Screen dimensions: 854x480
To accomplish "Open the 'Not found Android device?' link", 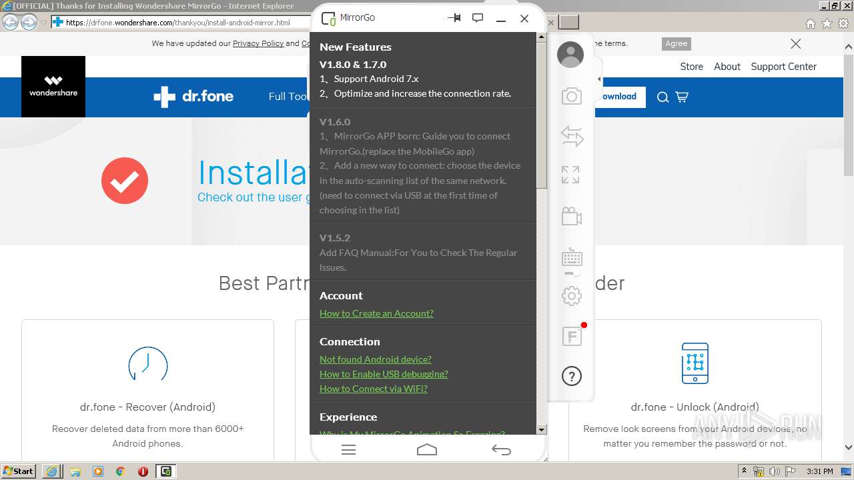I will (376, 359).
